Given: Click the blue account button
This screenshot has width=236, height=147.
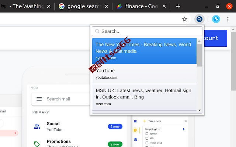Looking at the screenshot, I should (215, 38).
